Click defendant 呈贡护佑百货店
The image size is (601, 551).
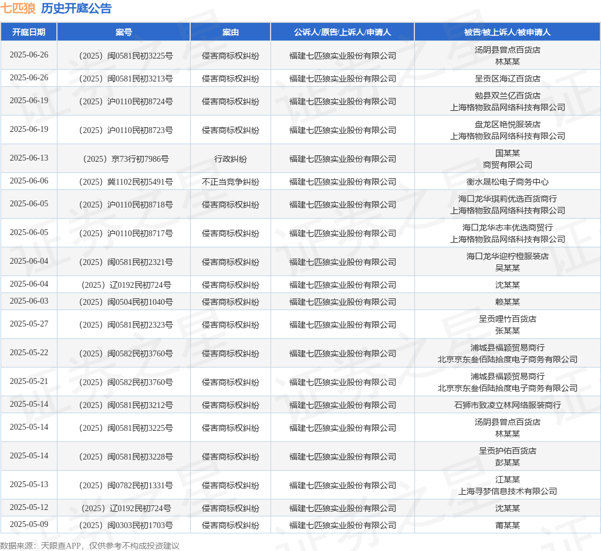[508, 451]
